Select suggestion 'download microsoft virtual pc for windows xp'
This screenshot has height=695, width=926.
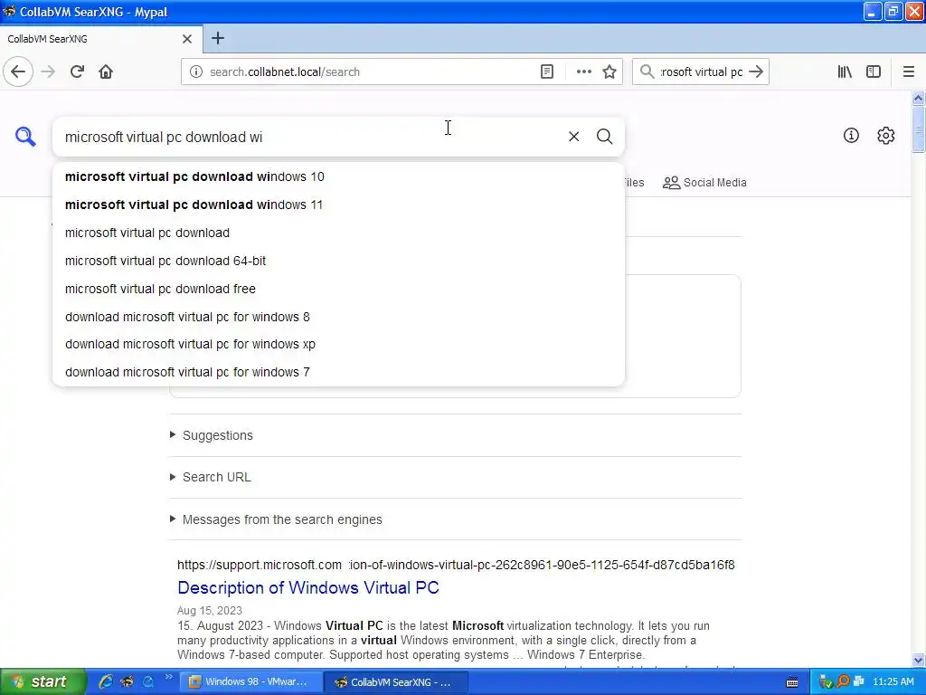click(x=338, y=344)
